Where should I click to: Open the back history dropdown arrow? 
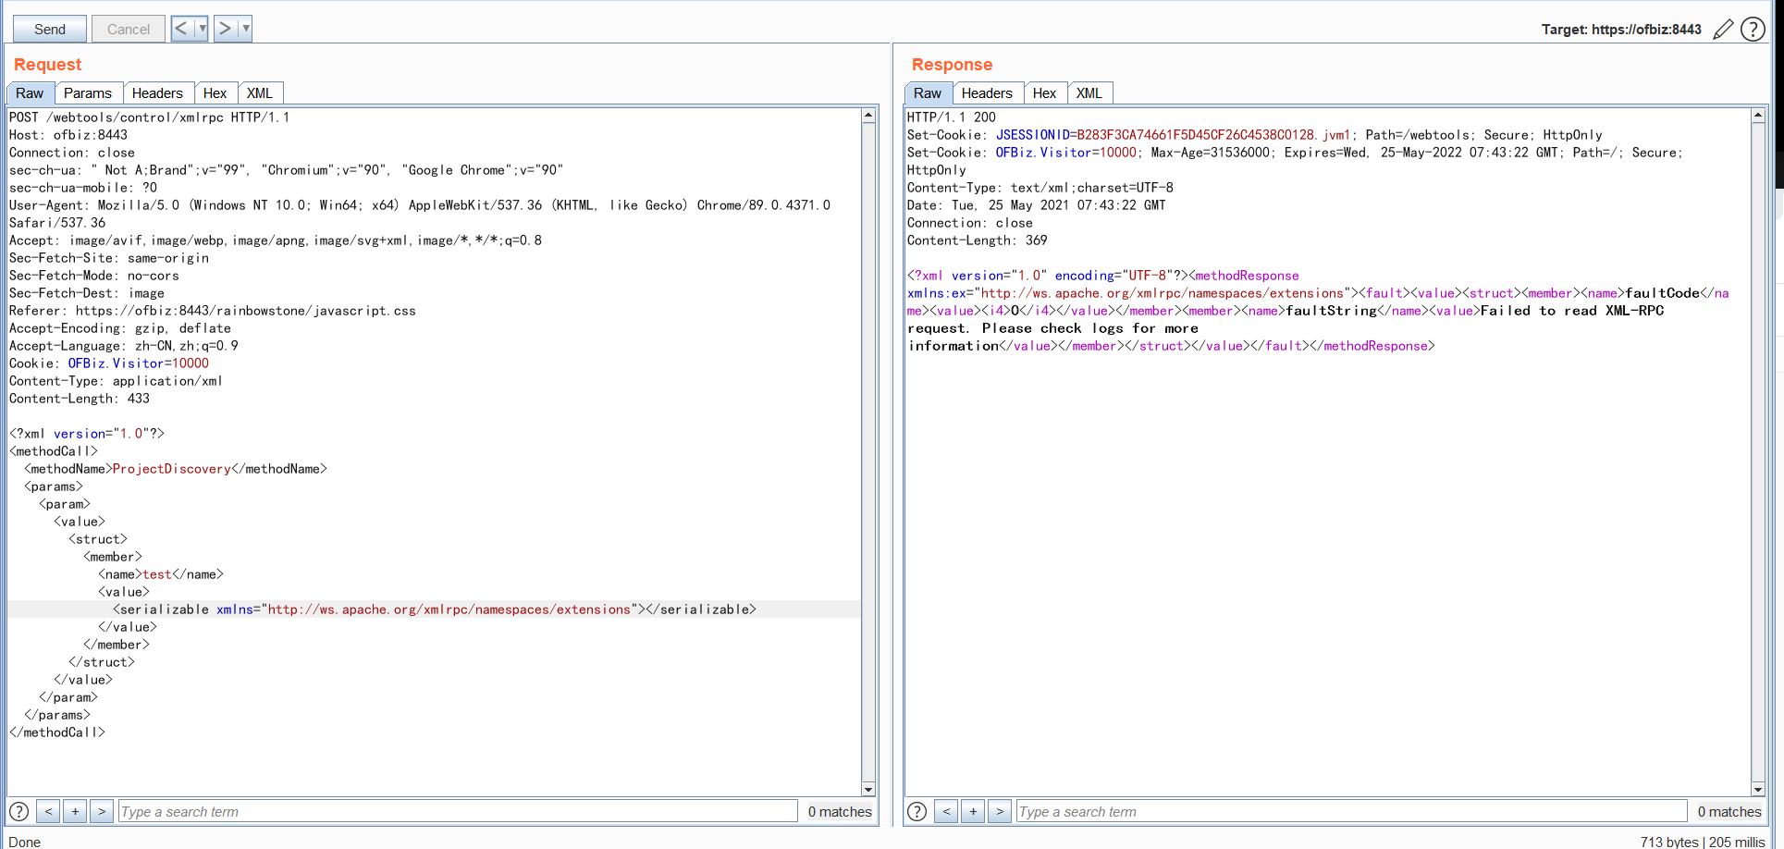[x=203, y=29]
